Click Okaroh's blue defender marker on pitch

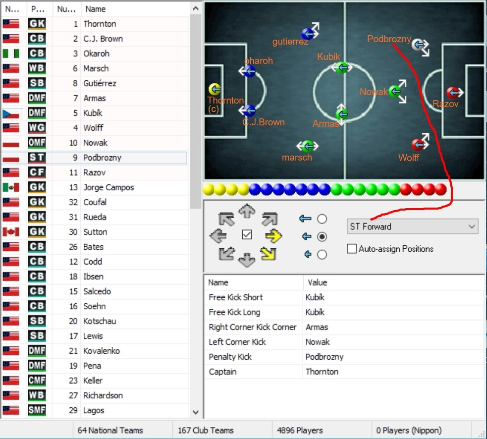[249, 71]
